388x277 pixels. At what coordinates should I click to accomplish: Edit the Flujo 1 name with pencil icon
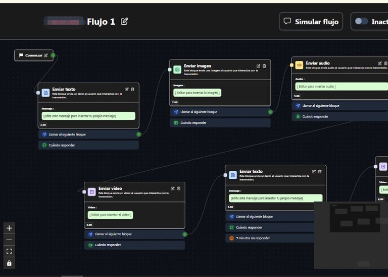(x=124, y=22)
